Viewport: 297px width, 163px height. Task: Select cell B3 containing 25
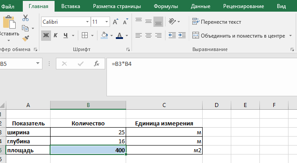pos(88,132)
